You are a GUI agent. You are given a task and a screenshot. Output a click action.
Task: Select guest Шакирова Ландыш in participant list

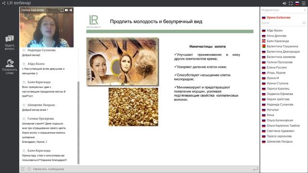click(x=280, y=142)
